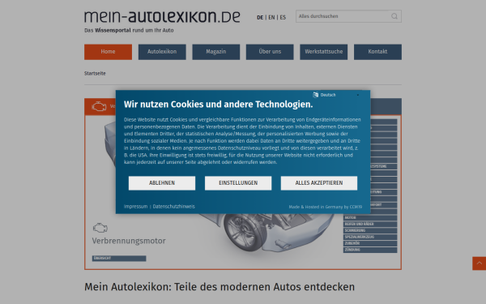This screenshot has height=304, width=486.
Task: Open the Home menu item
Action: [108, 52]
